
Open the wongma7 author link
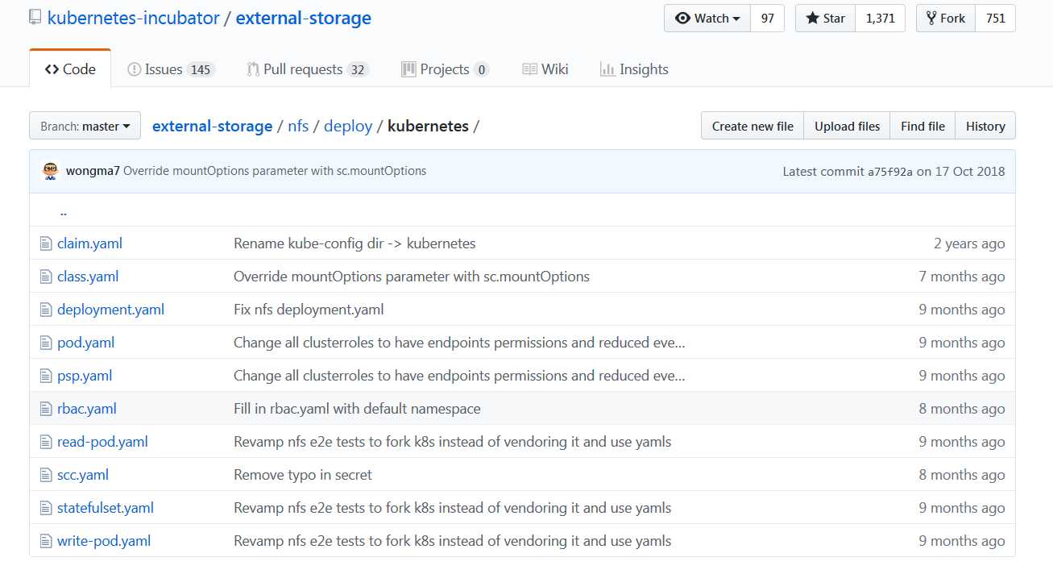(93, 171)
